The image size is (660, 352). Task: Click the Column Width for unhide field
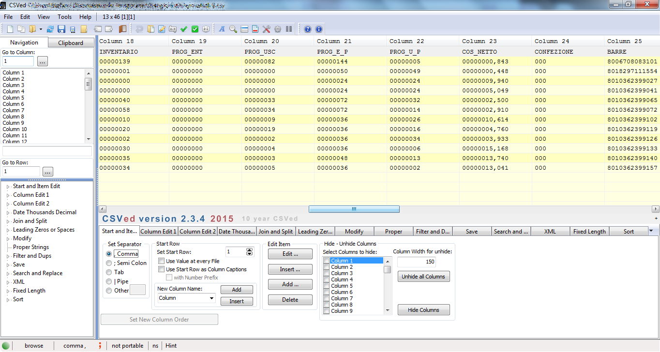pos(417,262)
